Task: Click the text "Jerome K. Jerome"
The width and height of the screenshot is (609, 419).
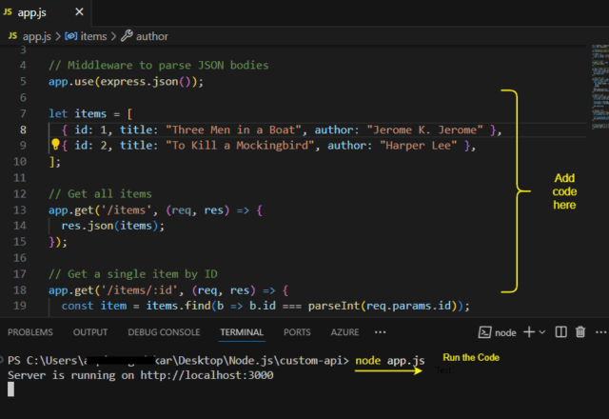Action: pyautogui.click(x=425, y=130)
